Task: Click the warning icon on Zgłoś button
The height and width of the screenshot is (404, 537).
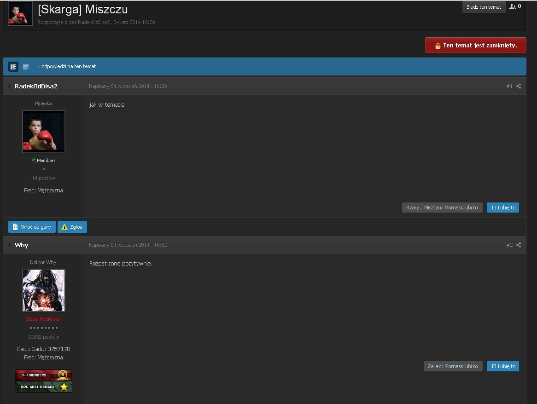Action: [x=64, y=227]
